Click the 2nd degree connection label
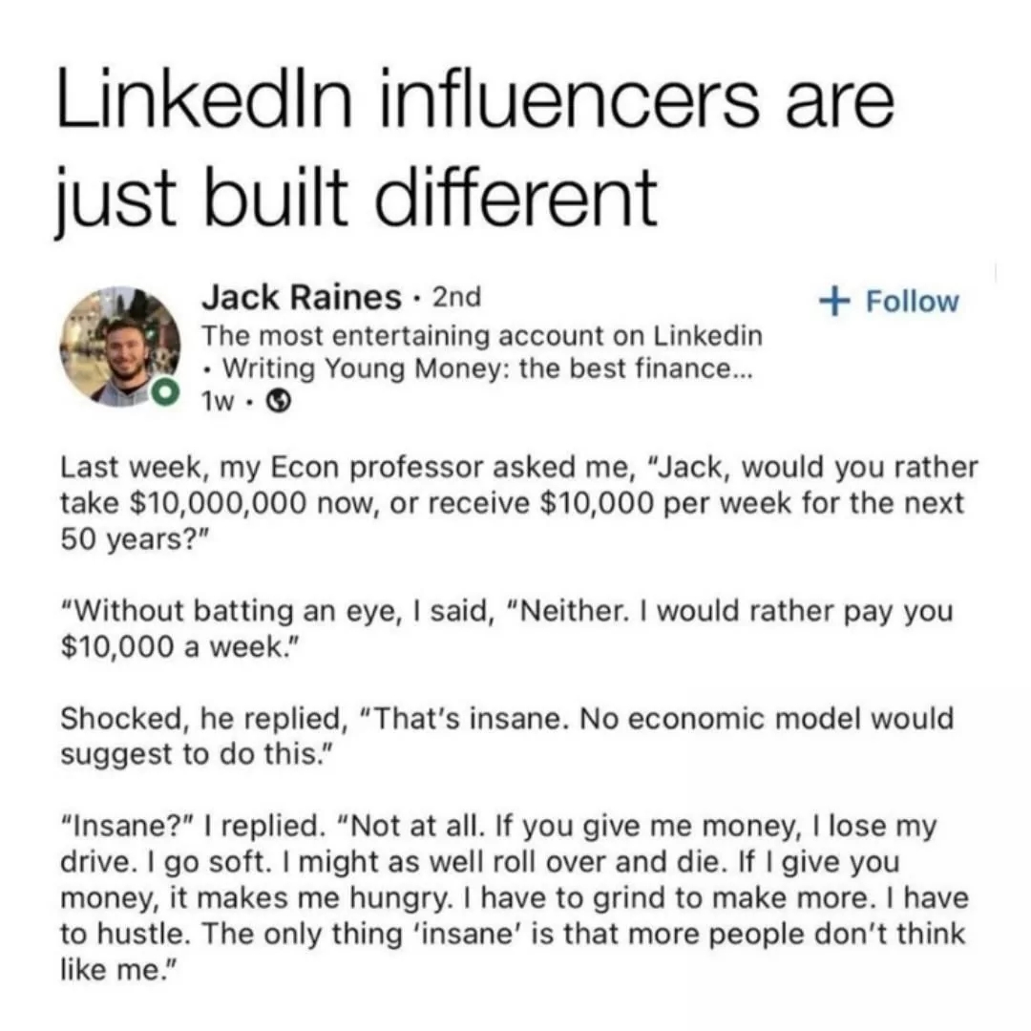1031x1031 pixels. click(456, 297)
